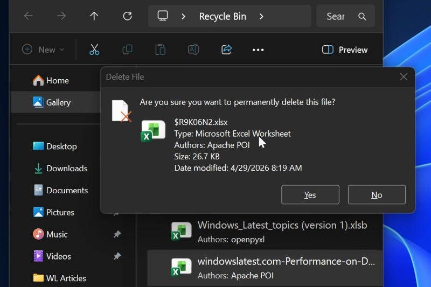
Task: Select Recycle Bin breadcrumb in address bar
Action: tap(223, 17)
